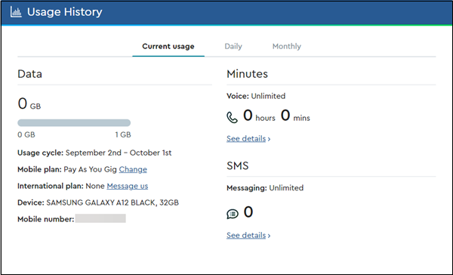
Task: Click the Change link for mobile plan
Action: click(133, 169)
